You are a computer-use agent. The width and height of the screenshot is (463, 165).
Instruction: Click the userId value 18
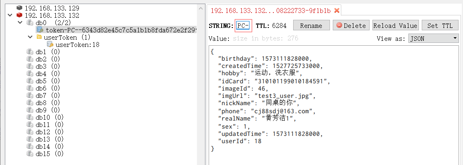pos(258,141)
